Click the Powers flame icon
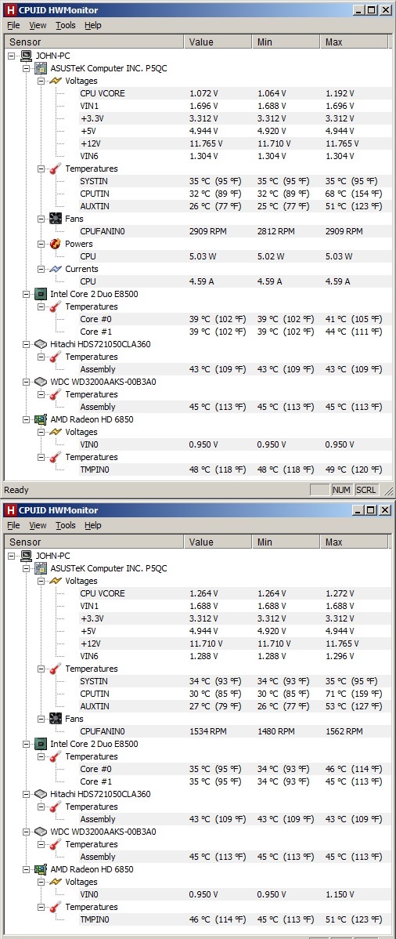 (56, 244)
